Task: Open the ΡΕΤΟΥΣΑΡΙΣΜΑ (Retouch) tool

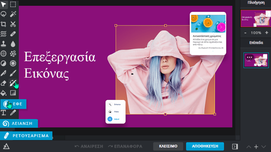Action: point(26,136)
